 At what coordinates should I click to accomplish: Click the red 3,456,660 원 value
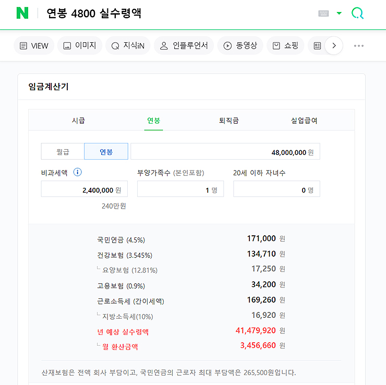pos(263,345)
